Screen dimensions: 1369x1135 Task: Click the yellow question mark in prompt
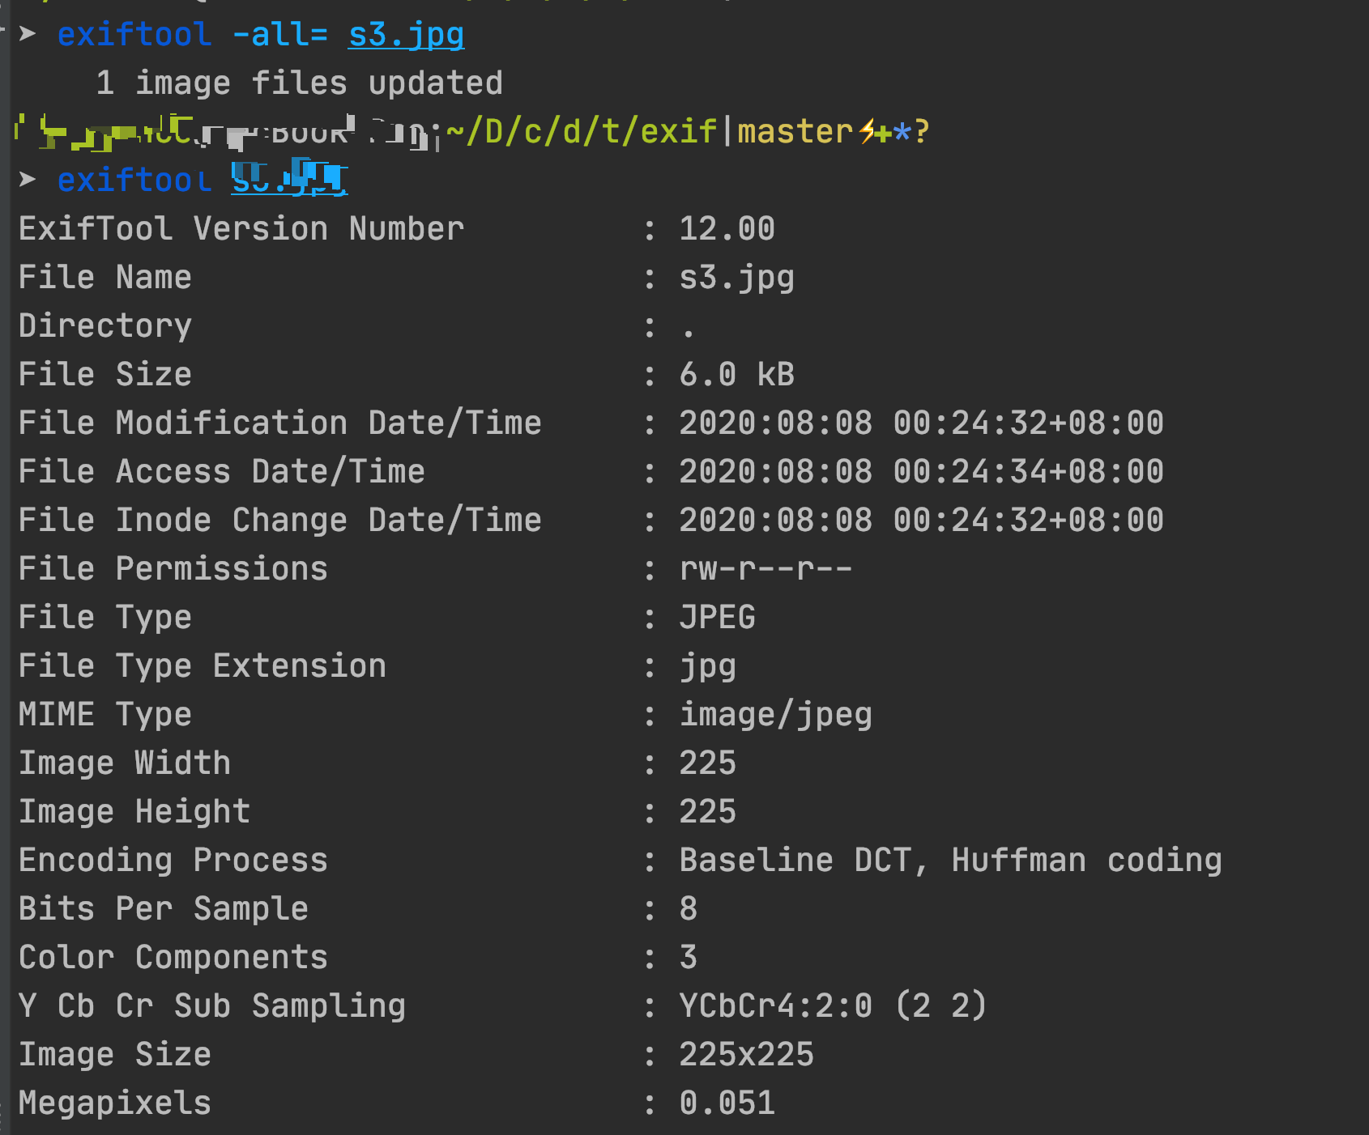pos(922,131)
